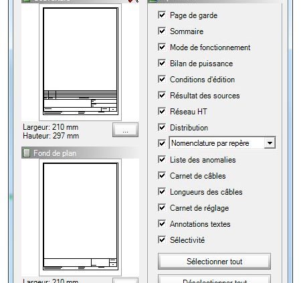Uncheck the Sélectivité checkbox
The image size is (301, 283).
[x=162, y=240]
